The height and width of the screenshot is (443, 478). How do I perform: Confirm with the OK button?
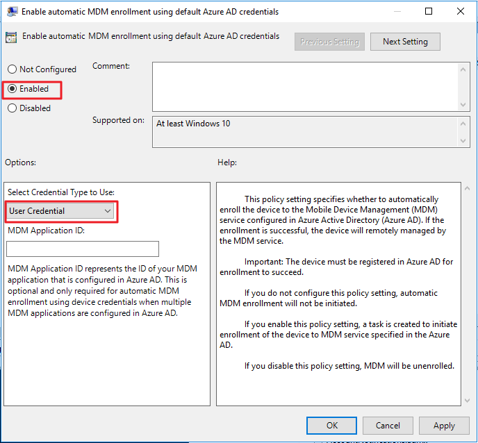point(331,426)
